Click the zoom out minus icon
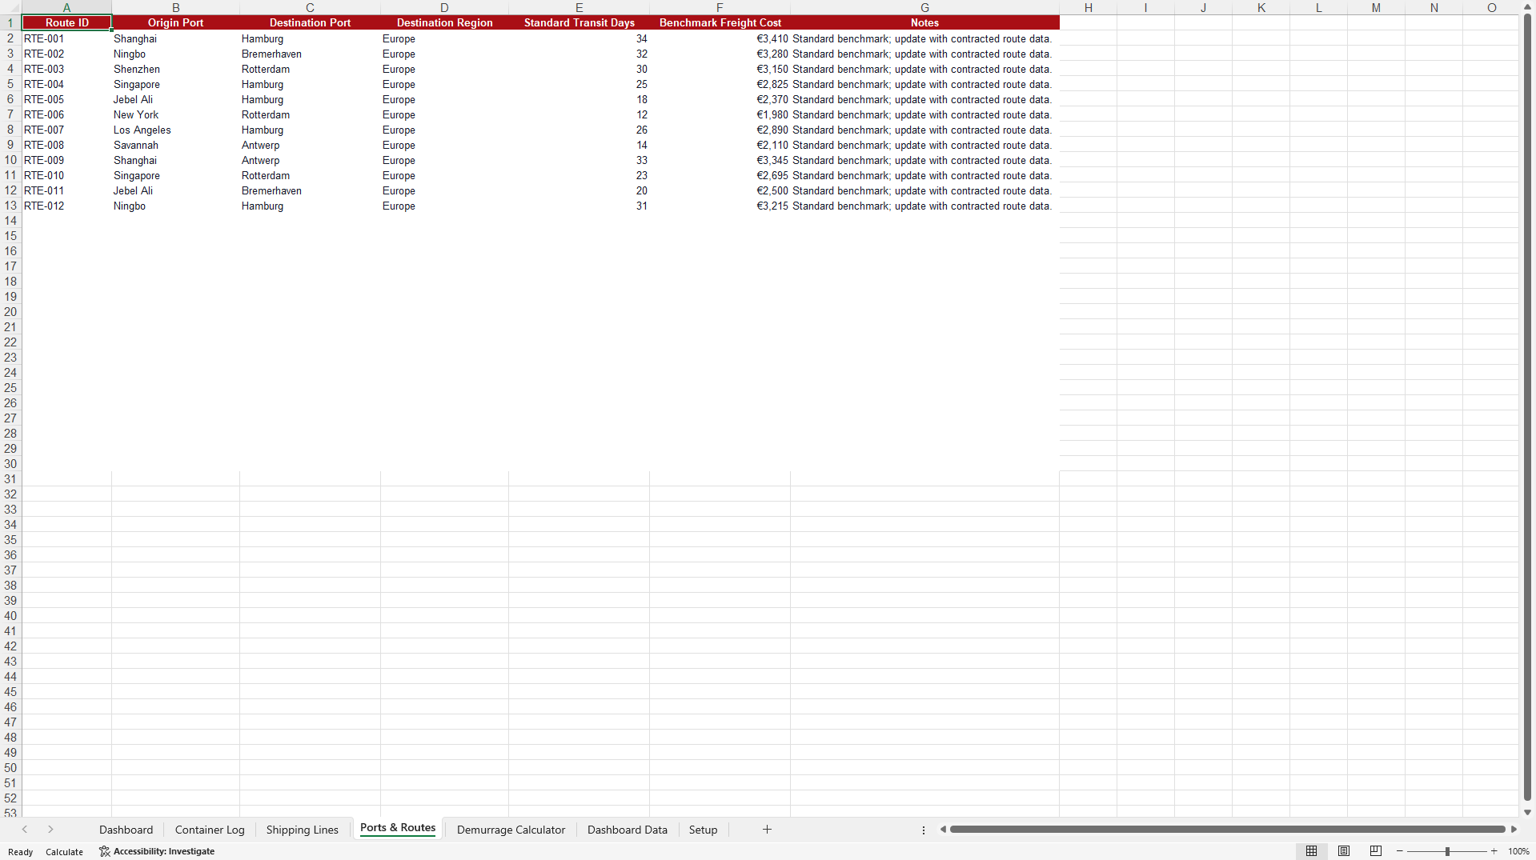 [1399, 851]
